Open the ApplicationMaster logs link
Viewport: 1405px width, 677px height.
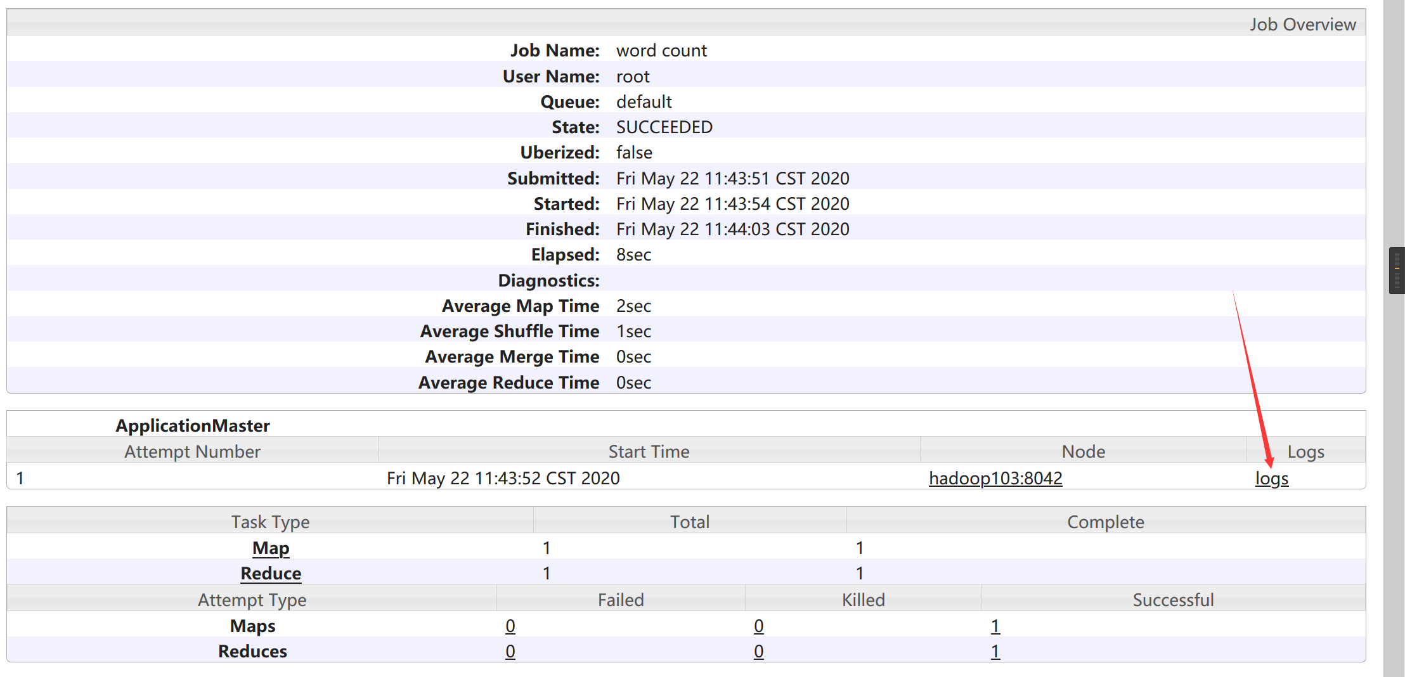click(x=1272, y=478)
